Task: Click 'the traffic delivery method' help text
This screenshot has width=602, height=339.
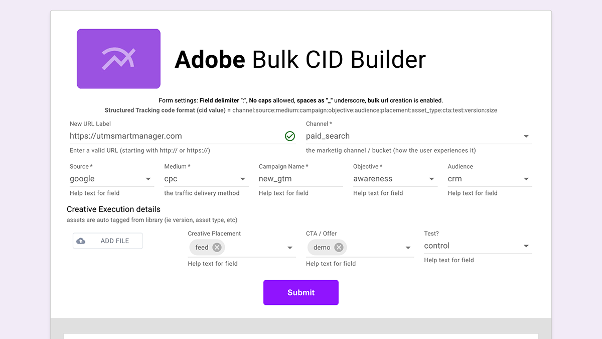Action: 202,193
